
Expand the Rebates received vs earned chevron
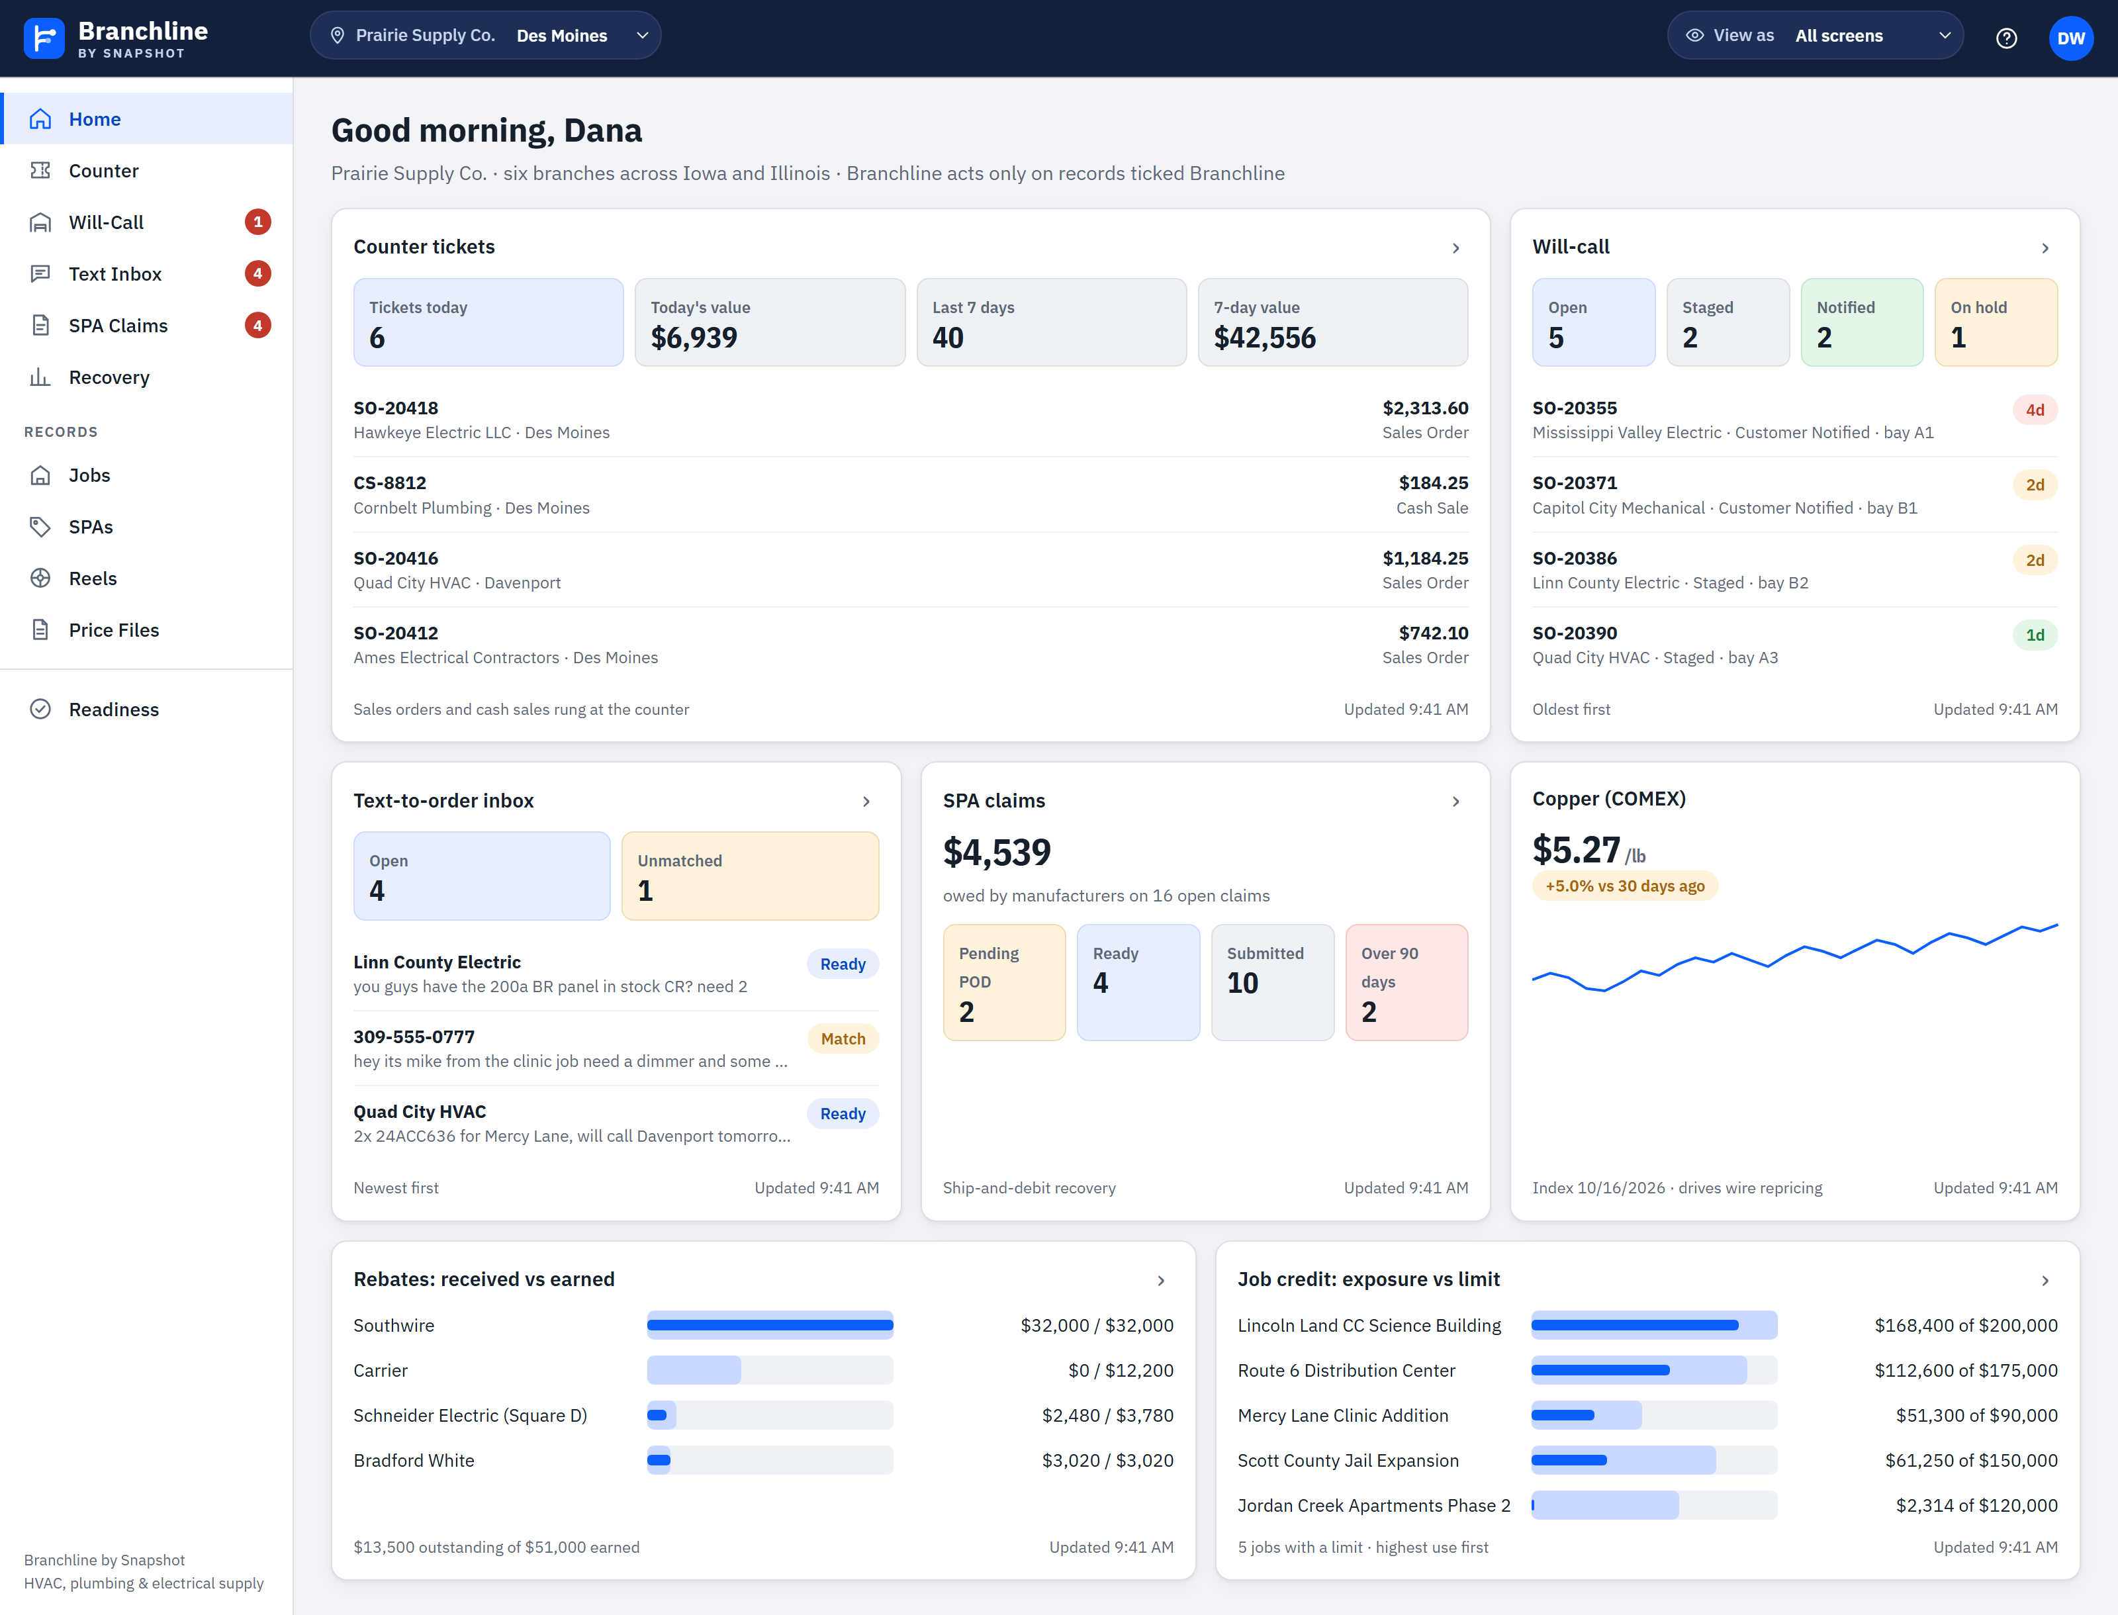pos(1162,1281)
